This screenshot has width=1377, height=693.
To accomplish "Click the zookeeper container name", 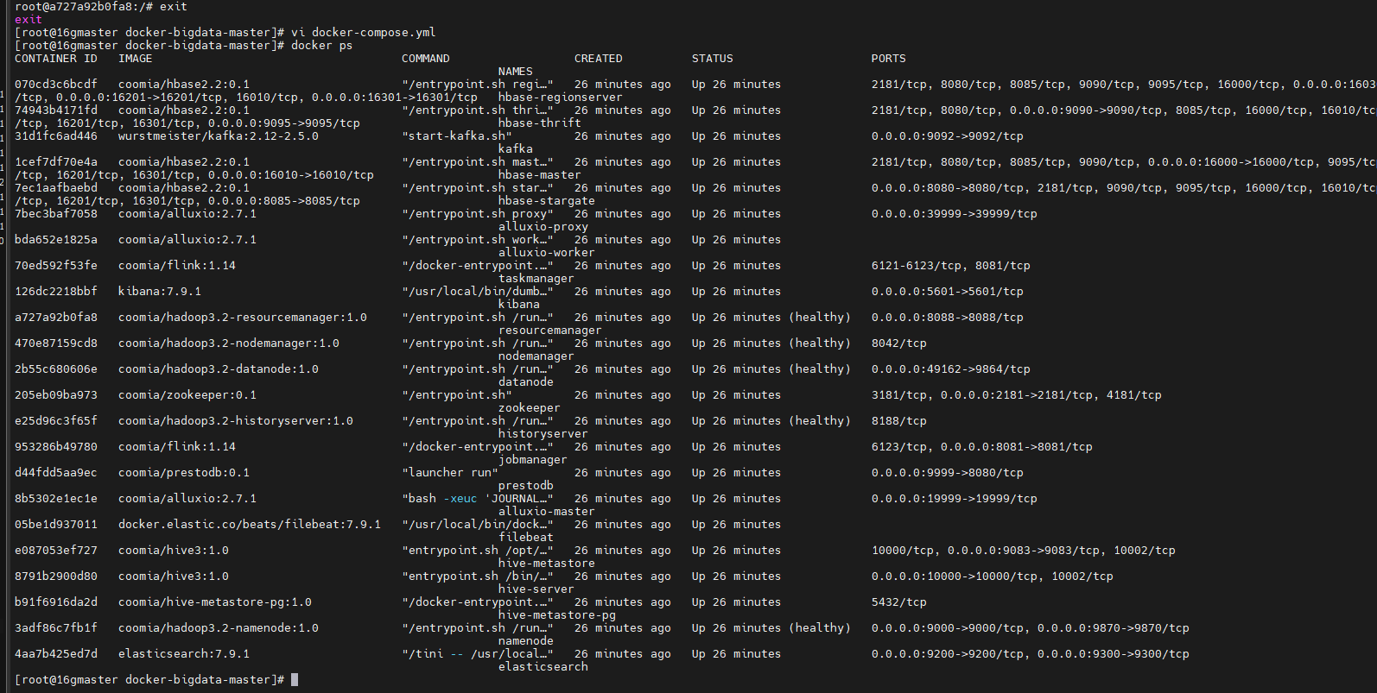I will (529, 408).
